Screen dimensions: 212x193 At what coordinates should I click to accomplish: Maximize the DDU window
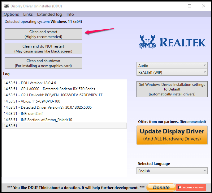point(189,6)
